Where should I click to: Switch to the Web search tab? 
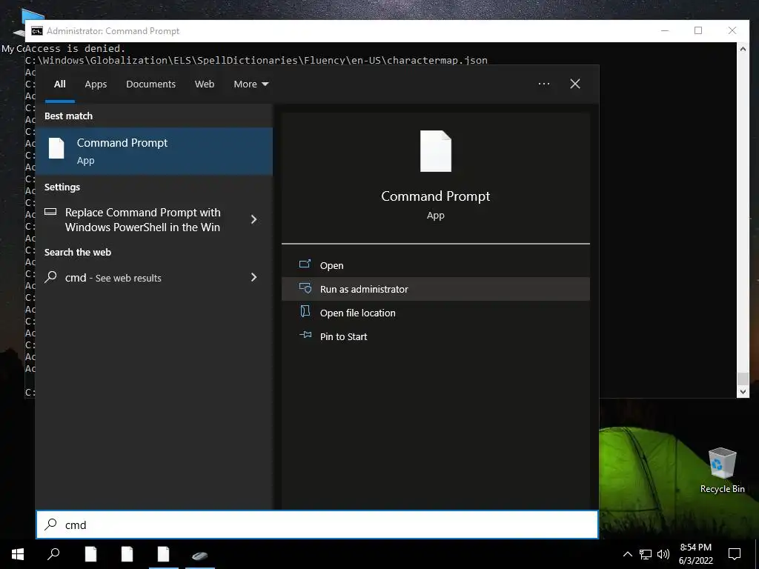(205, 84)
